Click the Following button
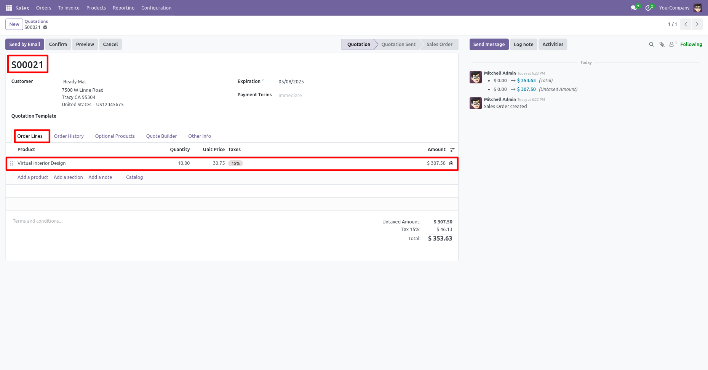Viewport: 708px width, 370px height. click(x=691, y=45)
